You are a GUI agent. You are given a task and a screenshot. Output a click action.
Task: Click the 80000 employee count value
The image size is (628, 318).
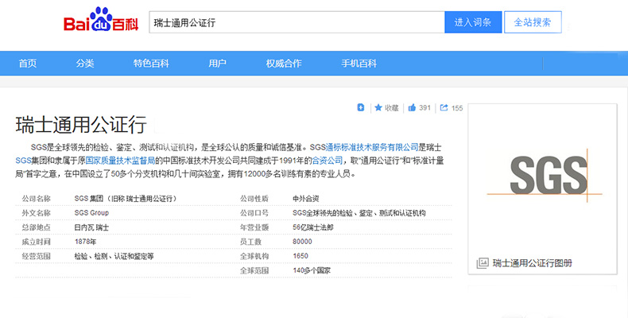pos(302,242)
